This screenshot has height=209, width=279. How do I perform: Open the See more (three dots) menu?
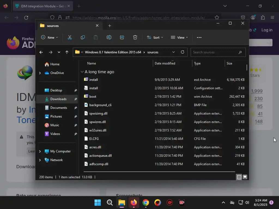coord(199,37)
